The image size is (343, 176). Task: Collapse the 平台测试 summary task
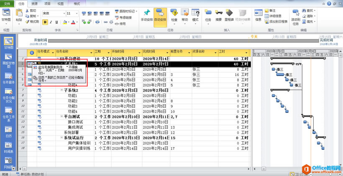tap(62, 117)
